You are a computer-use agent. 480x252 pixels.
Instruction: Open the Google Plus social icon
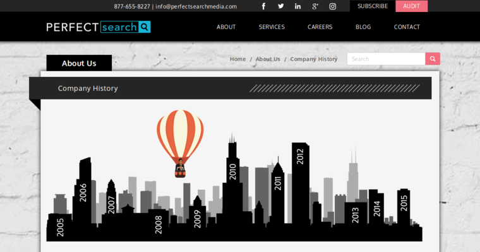315,6
